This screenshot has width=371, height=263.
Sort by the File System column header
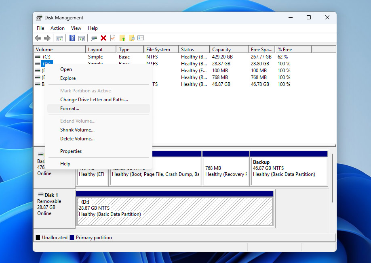pos(161,50)
